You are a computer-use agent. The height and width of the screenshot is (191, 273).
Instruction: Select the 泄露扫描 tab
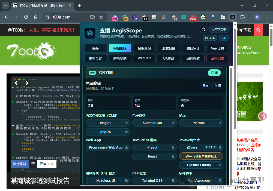169,48
